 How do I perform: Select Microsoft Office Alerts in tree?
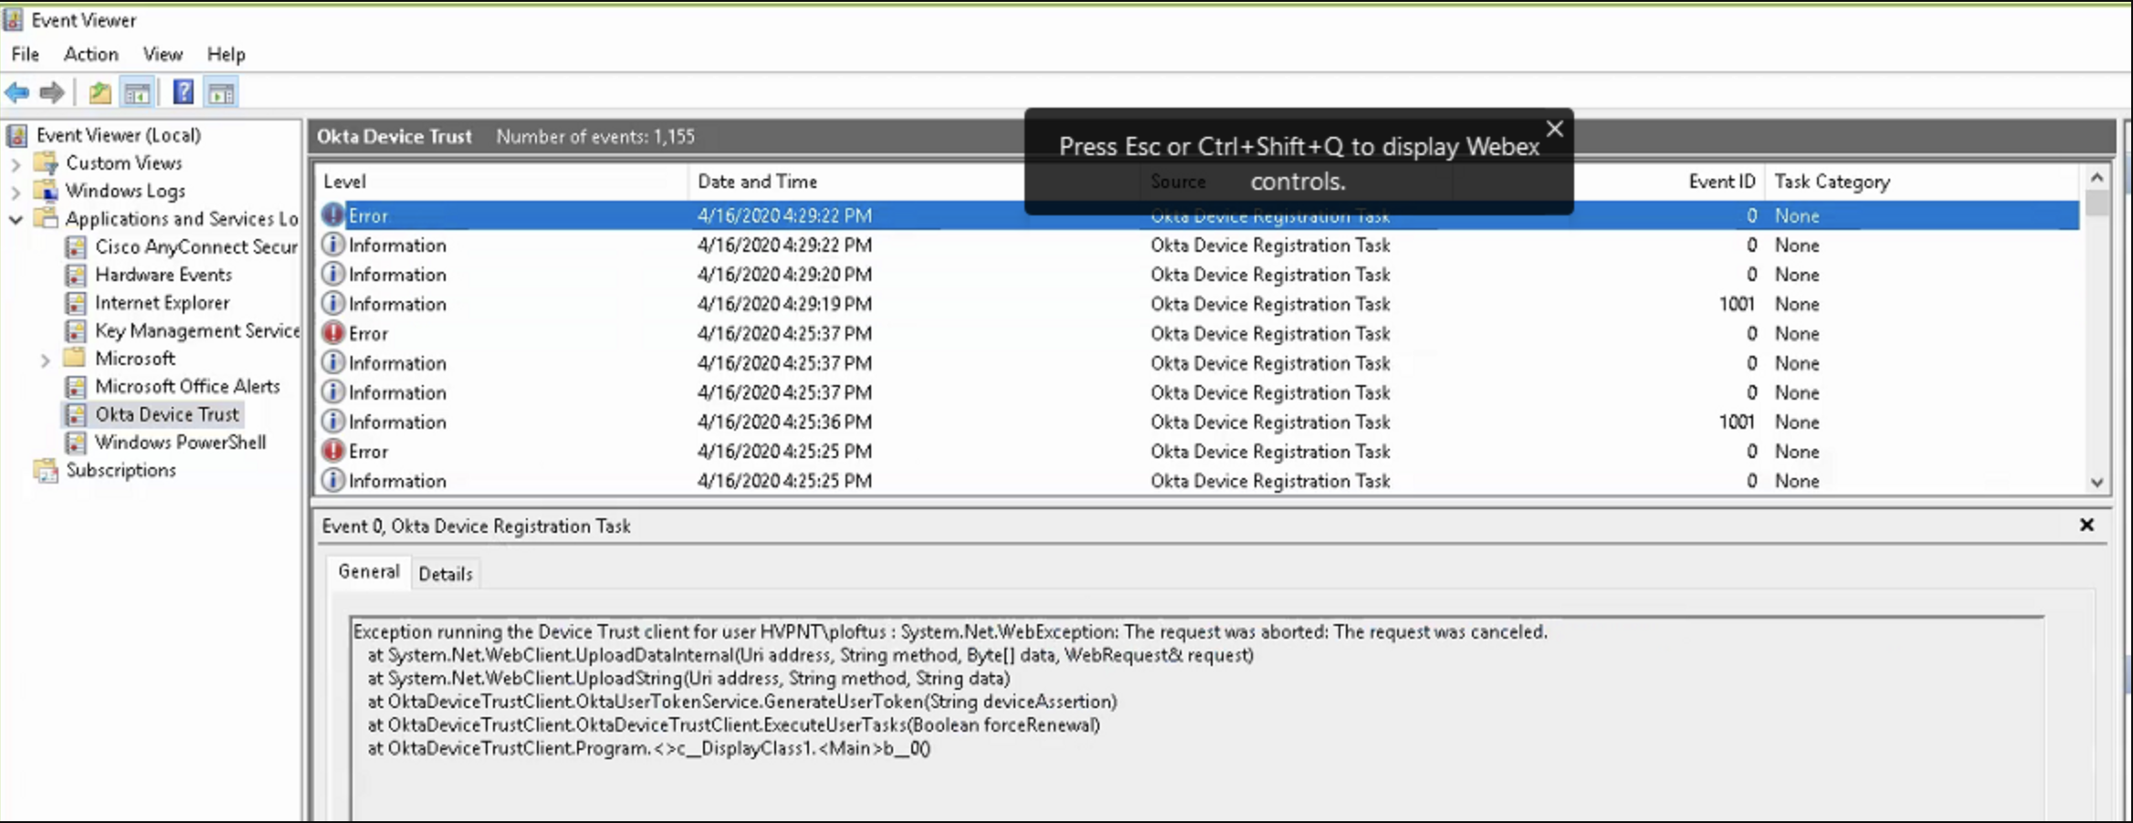(x=187, y=387)
